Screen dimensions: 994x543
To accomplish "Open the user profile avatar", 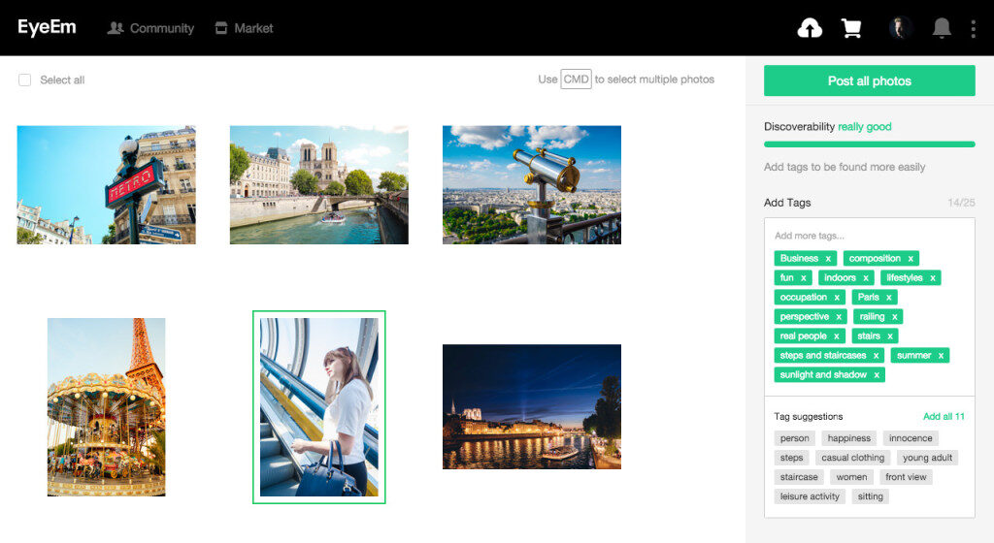I will pos(900,28).
